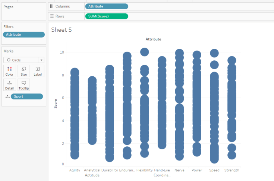Select the Score axis title
The width and height of the screenshot is (274, 181).
pyautogui.click(x=56, y=104)
